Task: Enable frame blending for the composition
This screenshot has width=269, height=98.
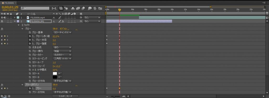Action: pos(78,8)
